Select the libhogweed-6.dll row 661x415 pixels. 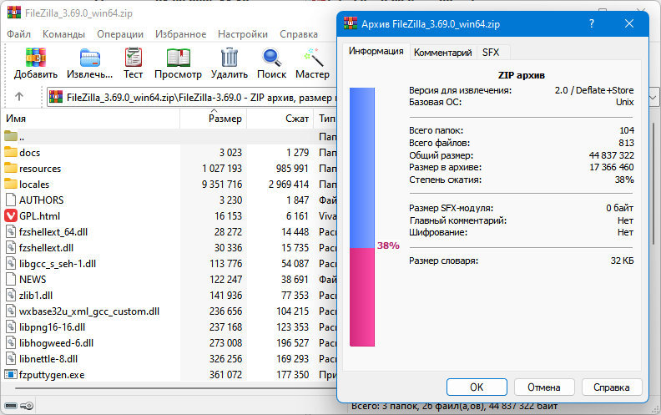coord(169,343)
